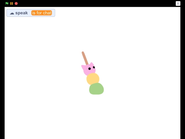Image resolution: width=185 pixels, height=139 pixels.
Task: Click the green flag to start the project
Action: pos(7,3)
